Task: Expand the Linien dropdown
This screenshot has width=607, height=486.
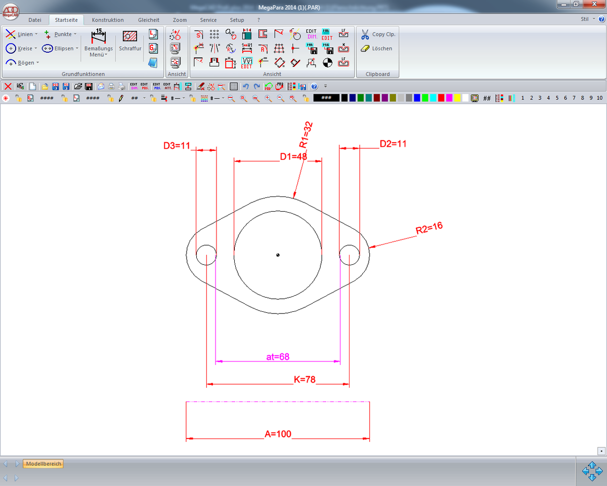Action: click(36, 34)
